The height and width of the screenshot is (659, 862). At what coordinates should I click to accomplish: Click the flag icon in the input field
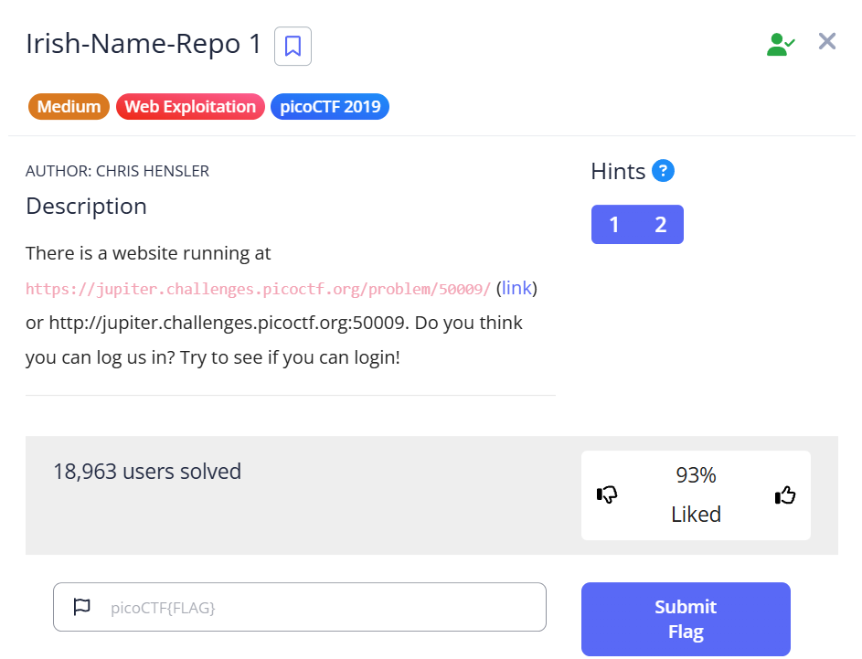[x=81, y=606]
